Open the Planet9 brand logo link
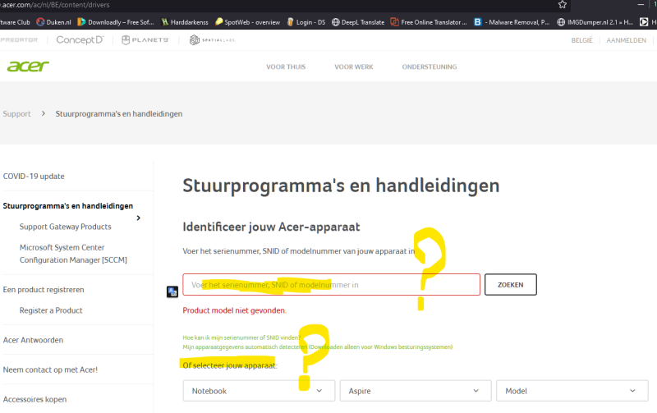Screen dimensions: 657x413 click(145, 39)
